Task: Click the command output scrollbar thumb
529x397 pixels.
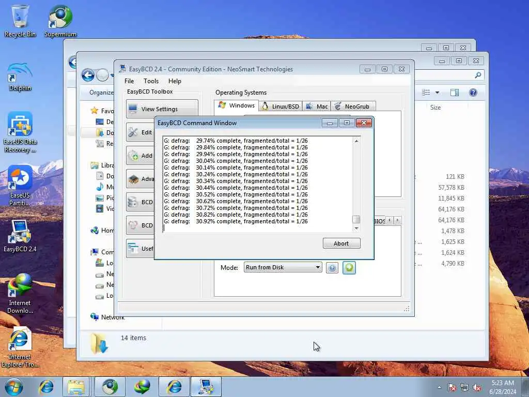Action: (x=356, y=219)
